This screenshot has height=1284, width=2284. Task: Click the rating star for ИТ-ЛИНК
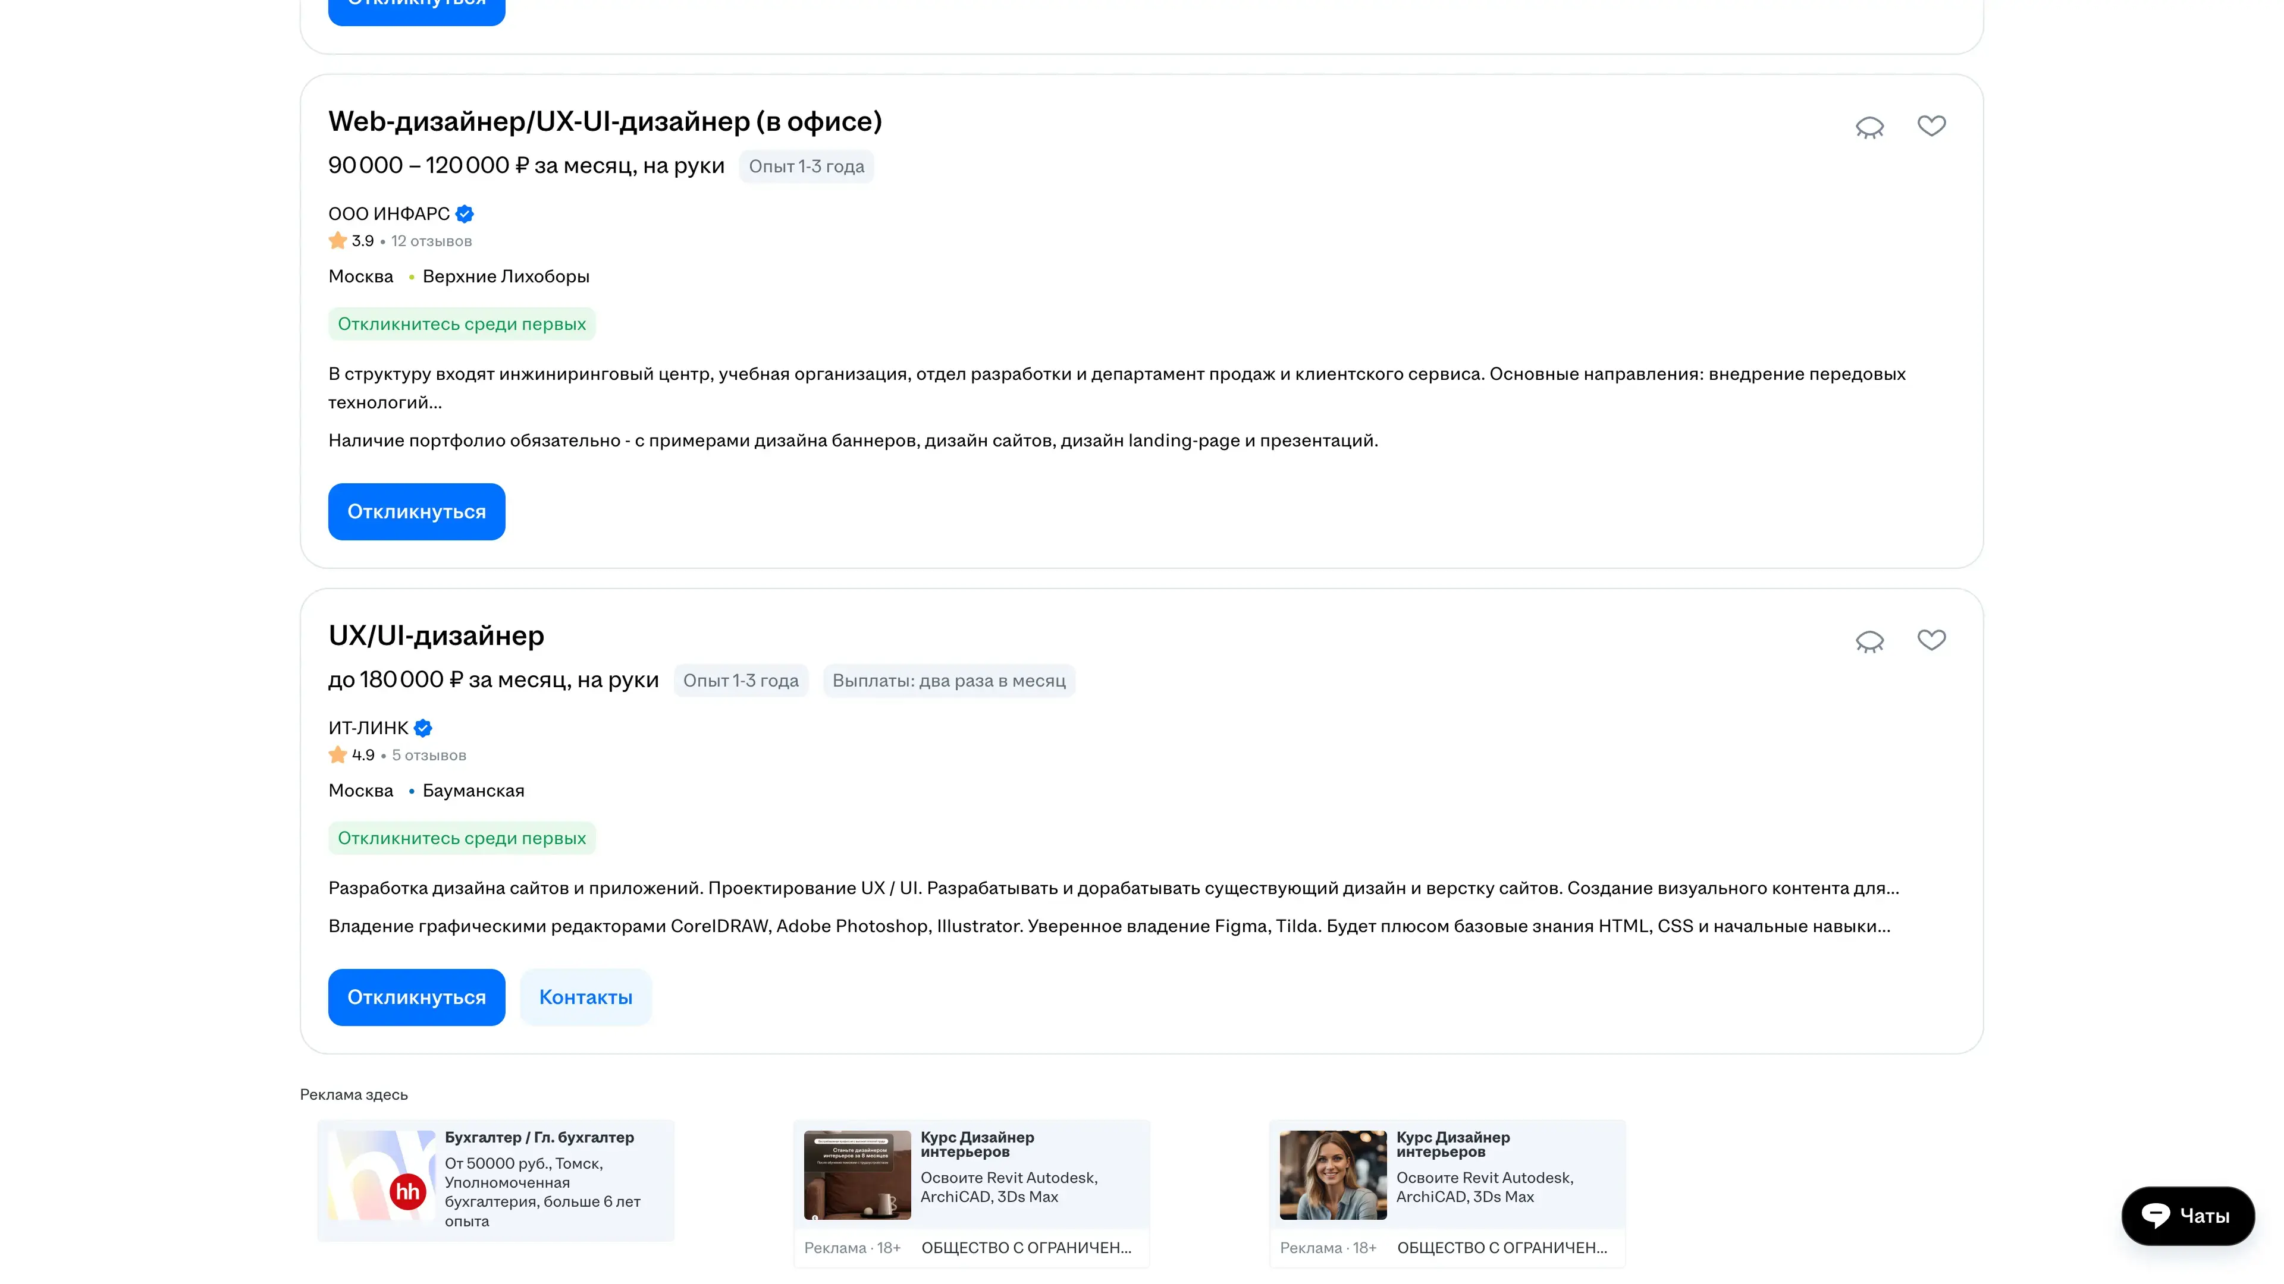(338, 755)
